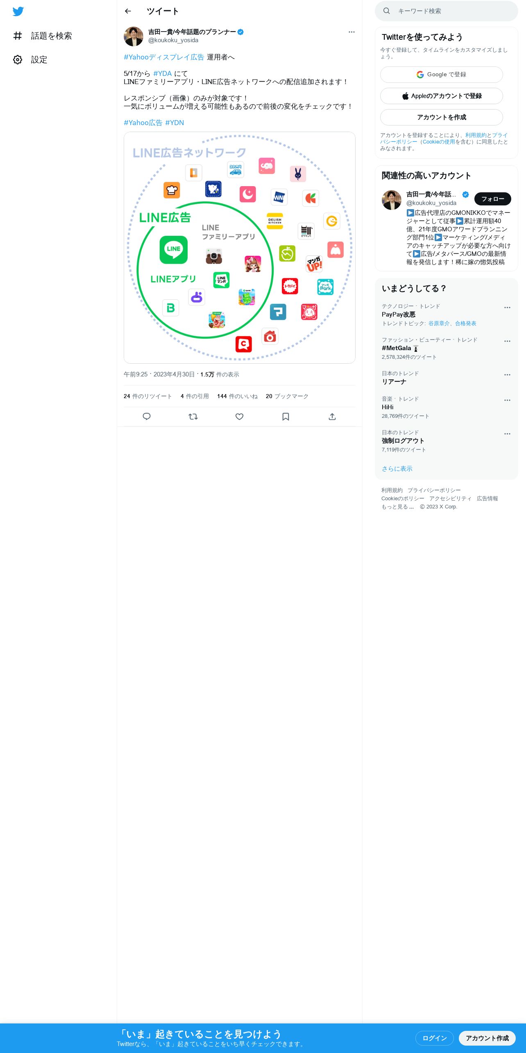Click the #Yahooディスプレイ広告 hashtag
Viewport: 526px width, 1053px height.
point(164,57)
